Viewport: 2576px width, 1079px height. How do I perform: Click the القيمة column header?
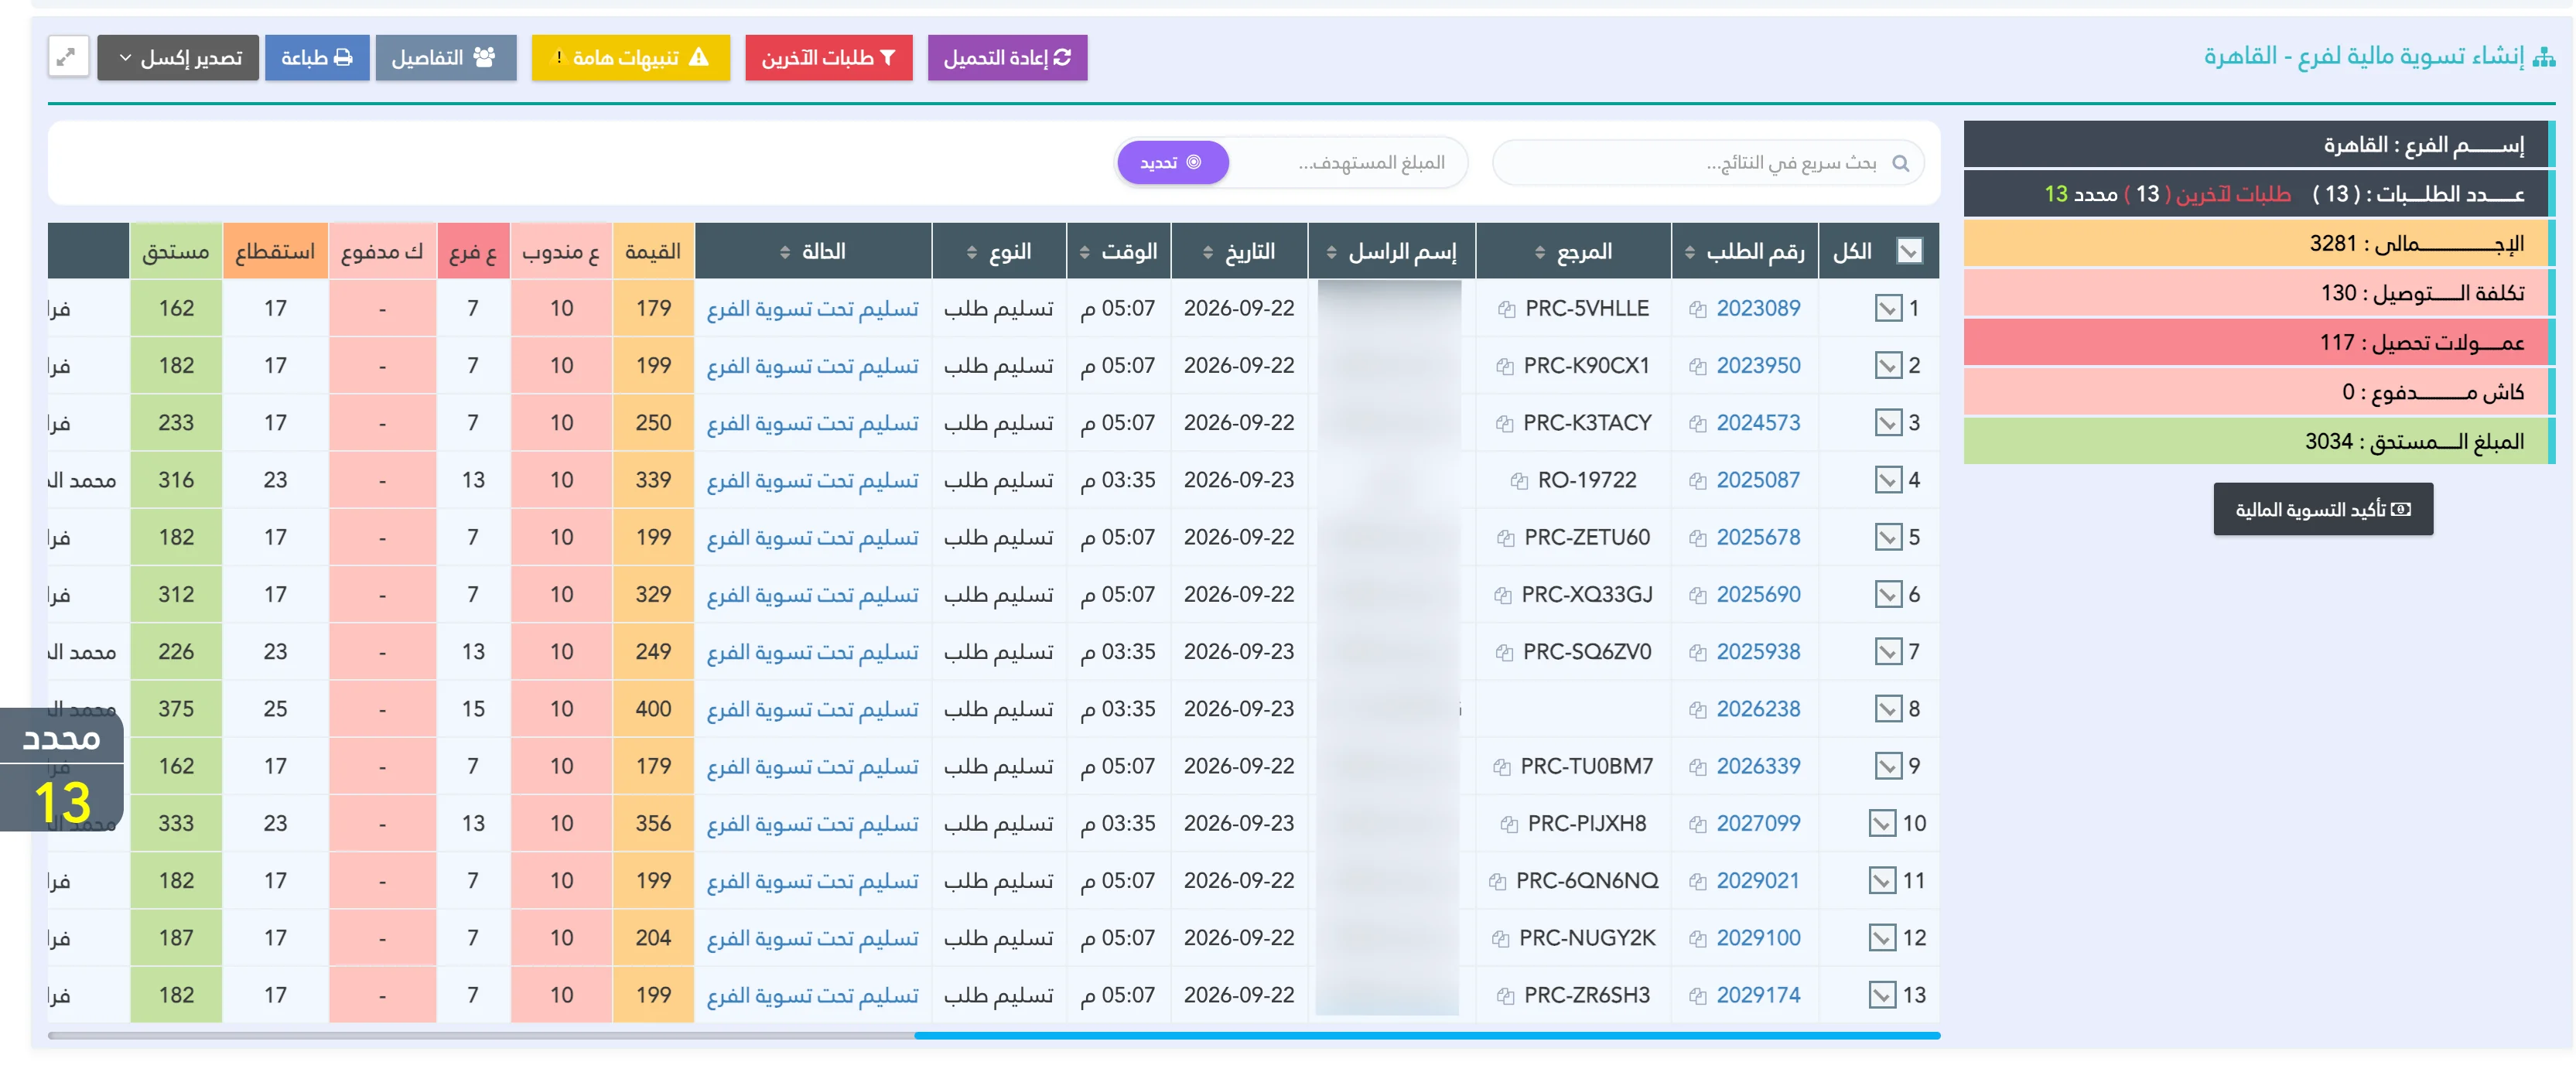(x=653, y=251)
